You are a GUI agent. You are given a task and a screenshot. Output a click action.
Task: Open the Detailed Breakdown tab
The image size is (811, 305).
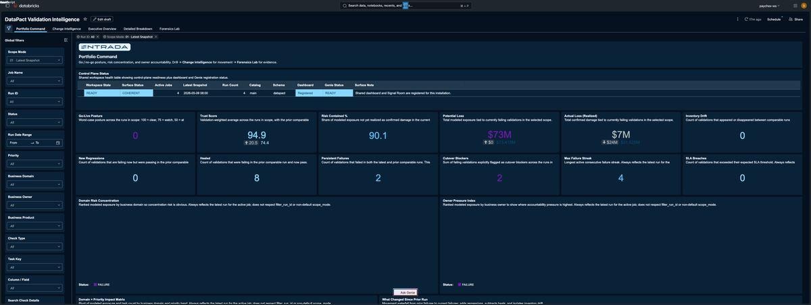(x=138, y=29)
